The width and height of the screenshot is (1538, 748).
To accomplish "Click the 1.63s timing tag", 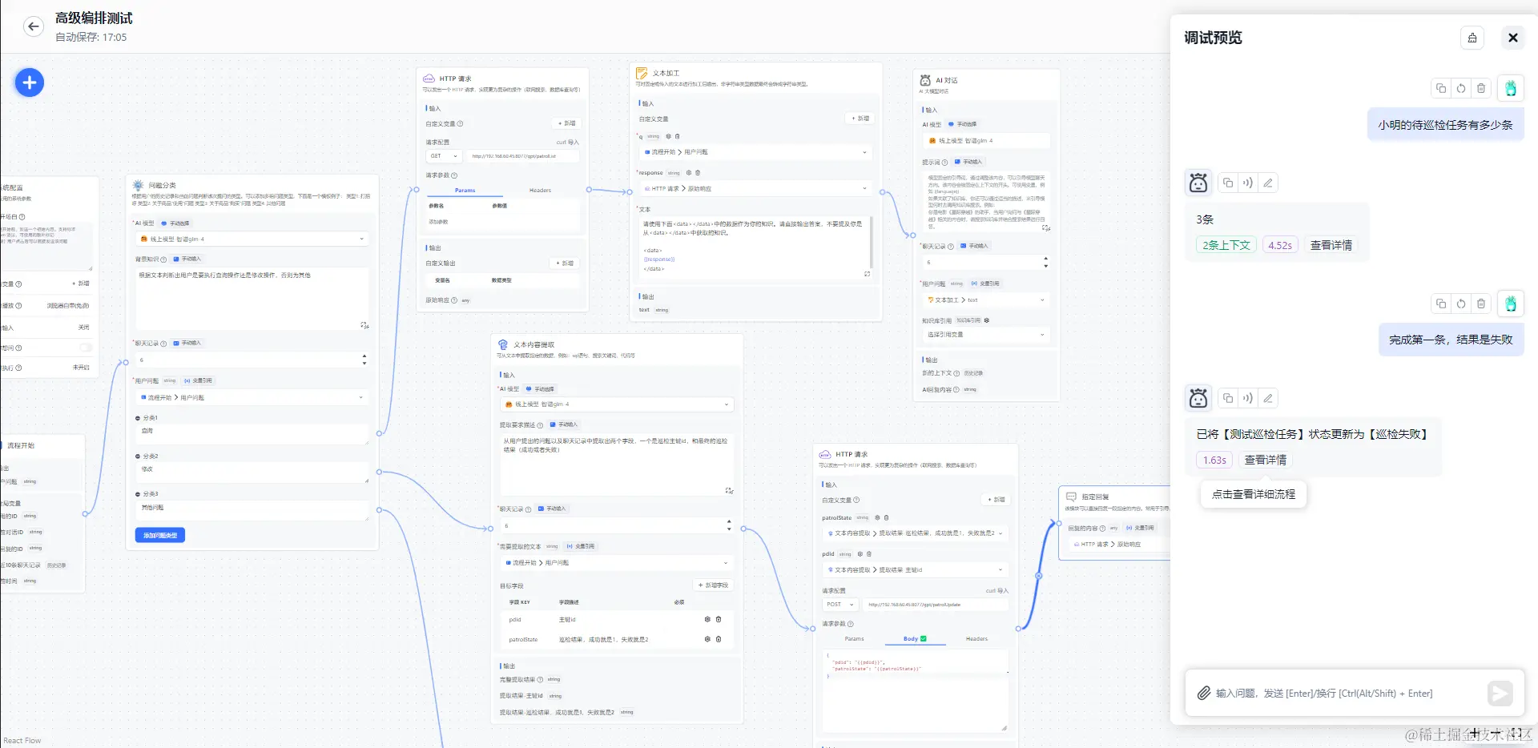I will [1214, 460].
